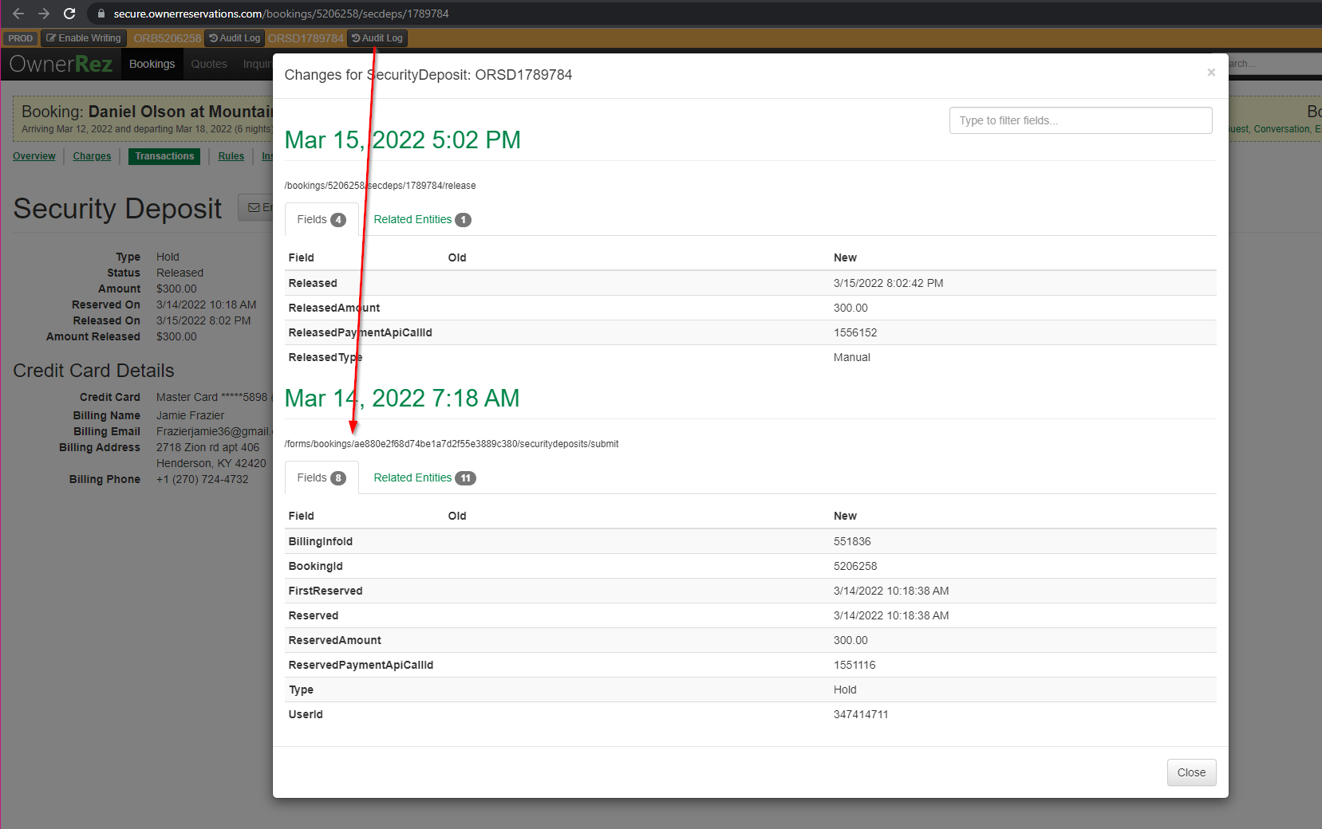The image size is (1322, 829).
Task: Click the 'Type to filter fields' input
Action: (x=1080, y=120)
